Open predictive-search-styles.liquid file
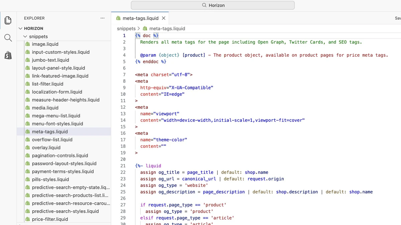Viewport: 401px width, 225px height. 65,211
